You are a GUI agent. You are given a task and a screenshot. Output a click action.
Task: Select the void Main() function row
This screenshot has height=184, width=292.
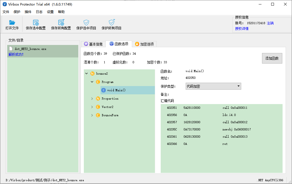pyautogui.click(x=128, y=90)
